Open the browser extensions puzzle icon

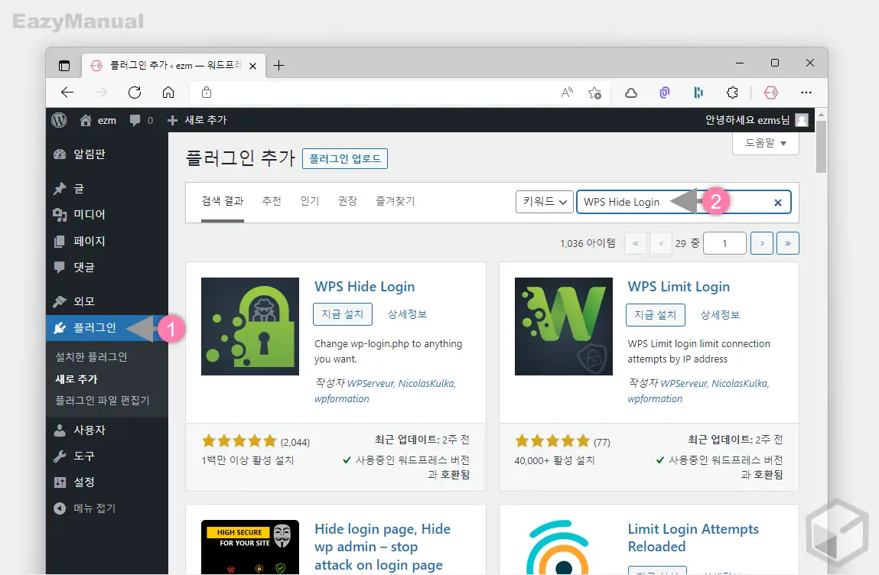click(732, 93)
